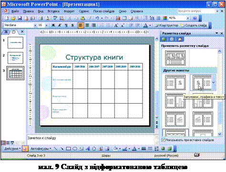Click the Help question mark icon
Viewport: 226px width, 172px height.
[195, 18]
